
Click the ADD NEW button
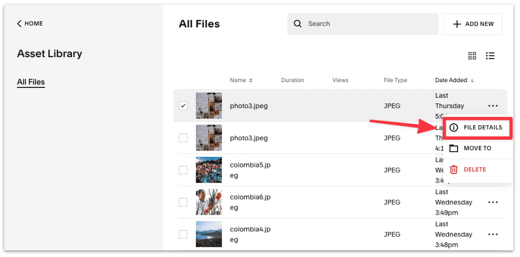point(473,24)
